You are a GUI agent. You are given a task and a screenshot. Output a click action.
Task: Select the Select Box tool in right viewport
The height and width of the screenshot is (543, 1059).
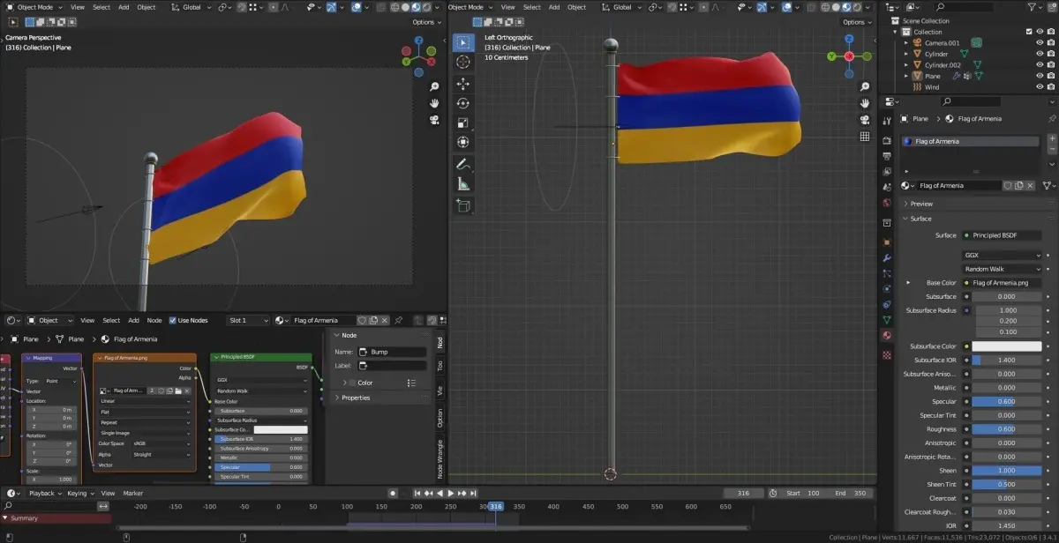click(463, 42)
